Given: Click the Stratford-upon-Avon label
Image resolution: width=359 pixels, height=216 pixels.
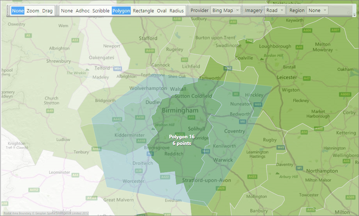Looking at the screenshot, I should (206, 180).
